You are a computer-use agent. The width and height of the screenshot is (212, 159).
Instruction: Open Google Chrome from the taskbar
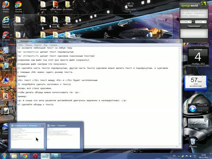(x=25, y=156)
